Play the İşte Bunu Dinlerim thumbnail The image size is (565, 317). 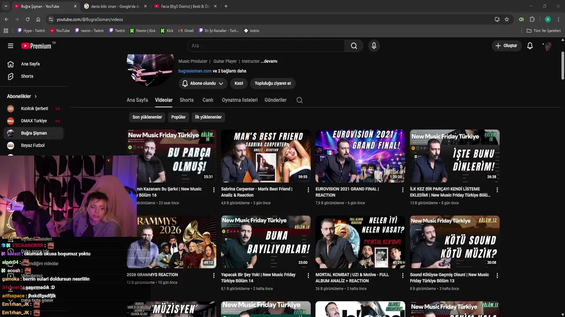(x=455, y=156)
